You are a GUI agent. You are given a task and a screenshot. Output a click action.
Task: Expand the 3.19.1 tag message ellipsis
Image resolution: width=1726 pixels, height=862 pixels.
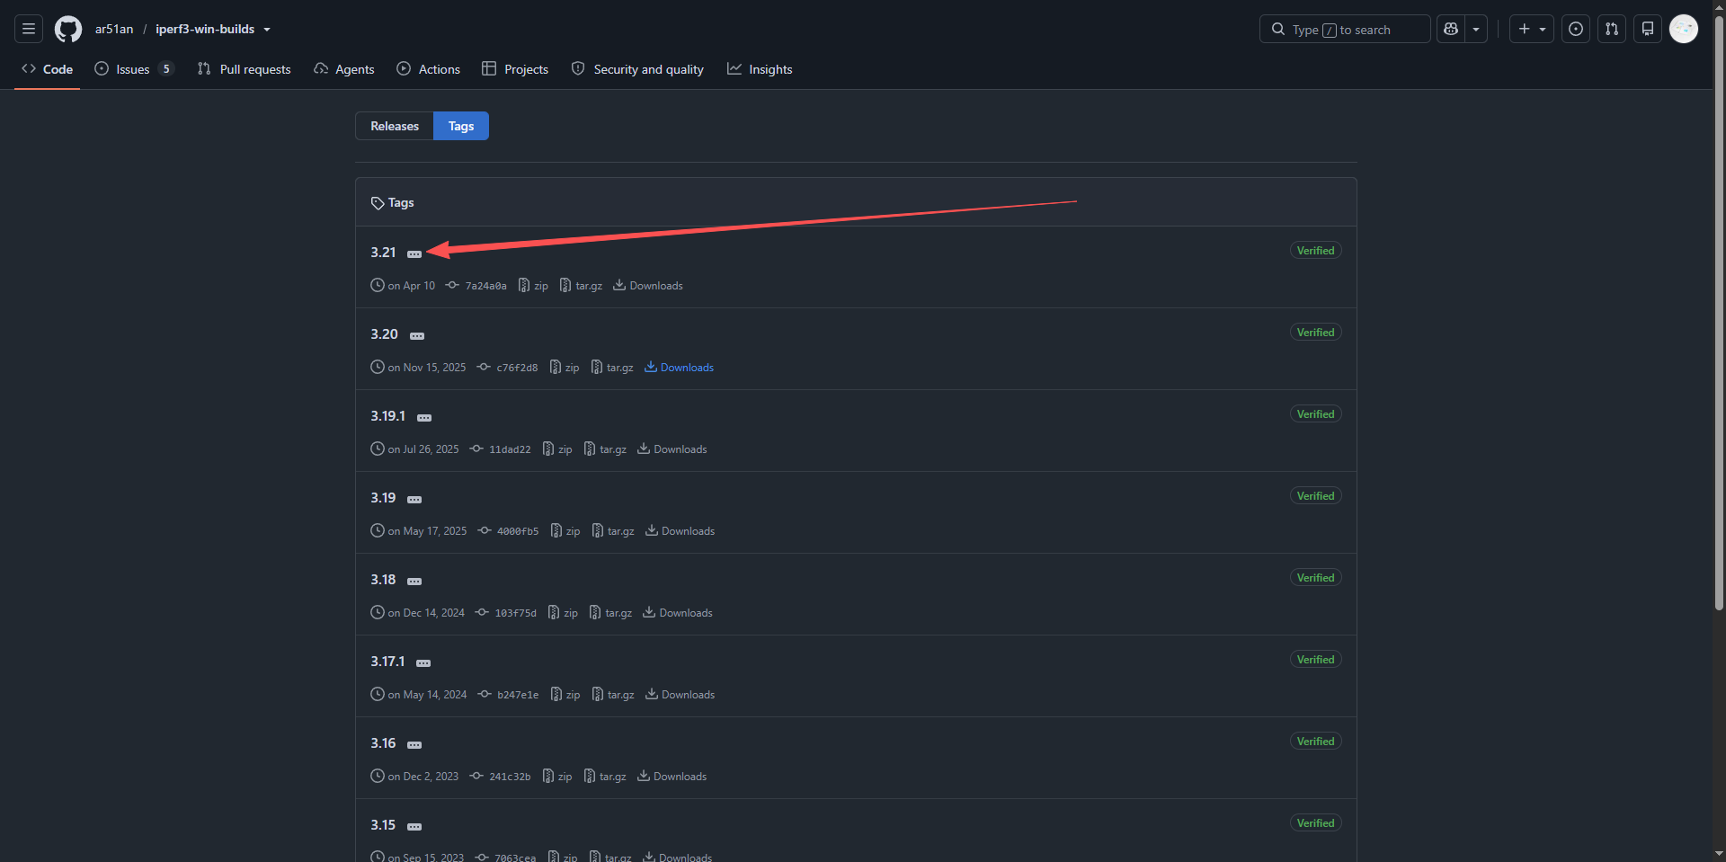pyautogui.click(x=424, y=418)
